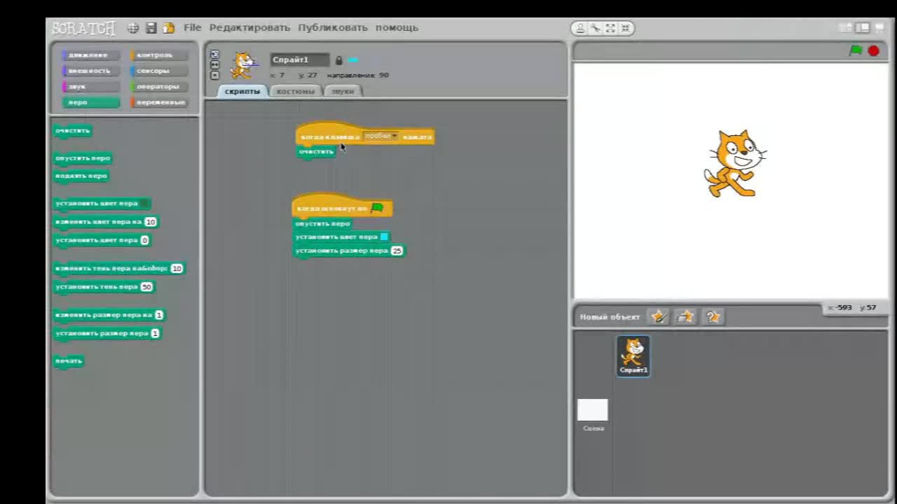The width and height of the screenshot is (897, 504).
Task: Set rotation style to can rotate
Action: [215, 54]
